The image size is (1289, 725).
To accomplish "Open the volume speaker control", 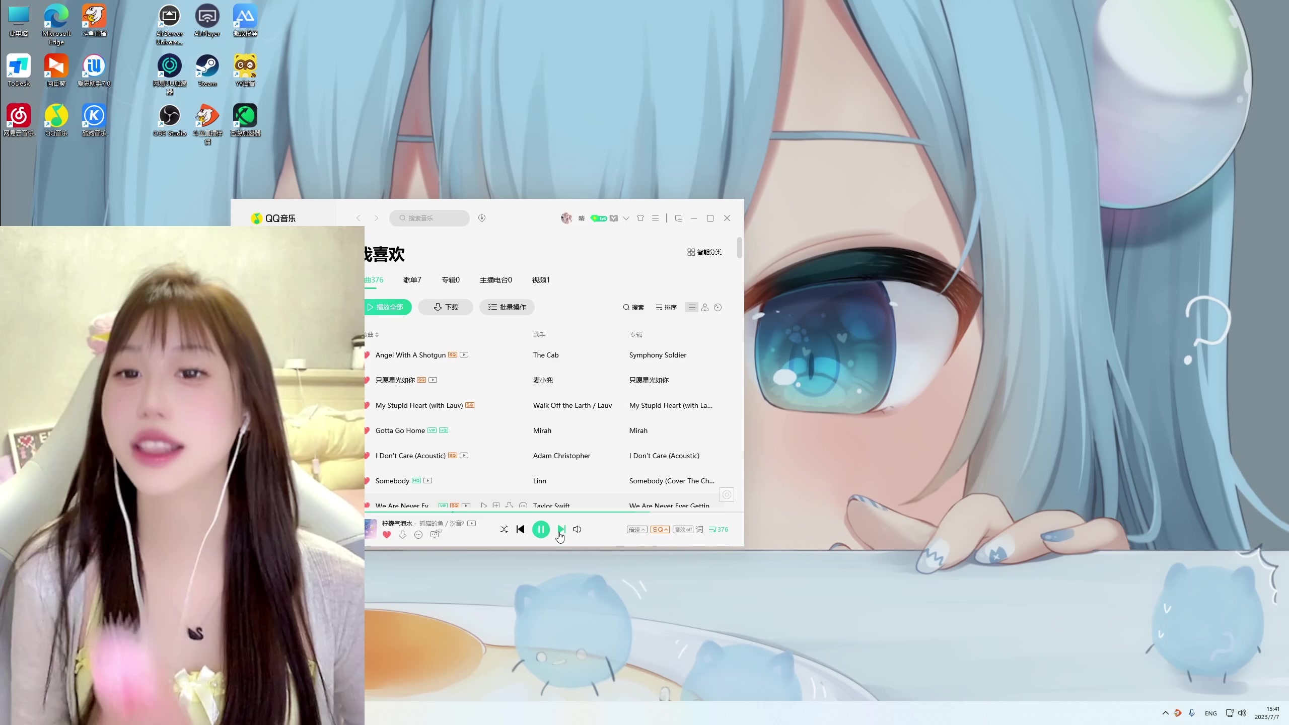I will [577, 529].
